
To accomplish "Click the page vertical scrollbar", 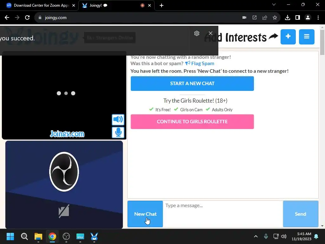I will tap(322, 43).
